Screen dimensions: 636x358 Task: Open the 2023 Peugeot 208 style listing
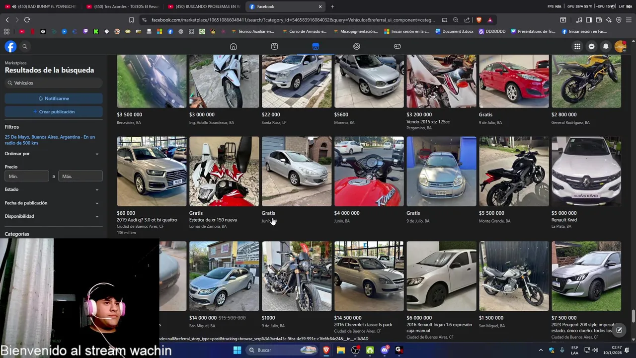(x=586, y=276)
